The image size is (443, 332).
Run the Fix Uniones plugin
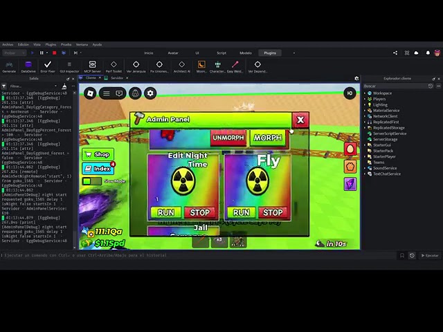(x=159, y=66)
